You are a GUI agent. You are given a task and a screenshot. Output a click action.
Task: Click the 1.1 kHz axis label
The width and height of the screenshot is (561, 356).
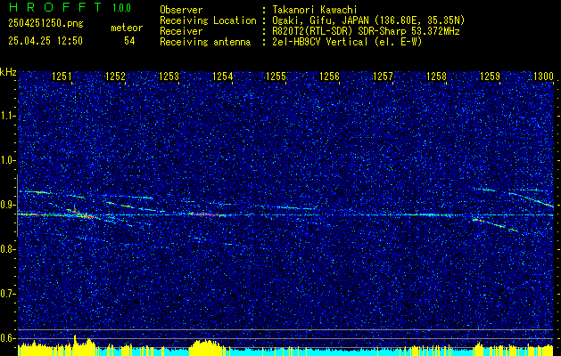[x=8, y=116]
